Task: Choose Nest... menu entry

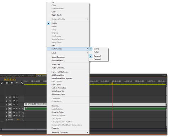Action: point(68,46)
